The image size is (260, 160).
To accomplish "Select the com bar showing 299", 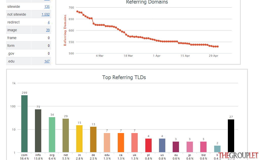I will point(24,124).
